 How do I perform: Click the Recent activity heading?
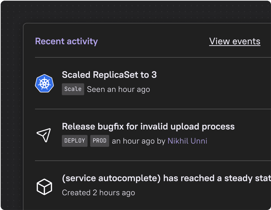point(66,41)
